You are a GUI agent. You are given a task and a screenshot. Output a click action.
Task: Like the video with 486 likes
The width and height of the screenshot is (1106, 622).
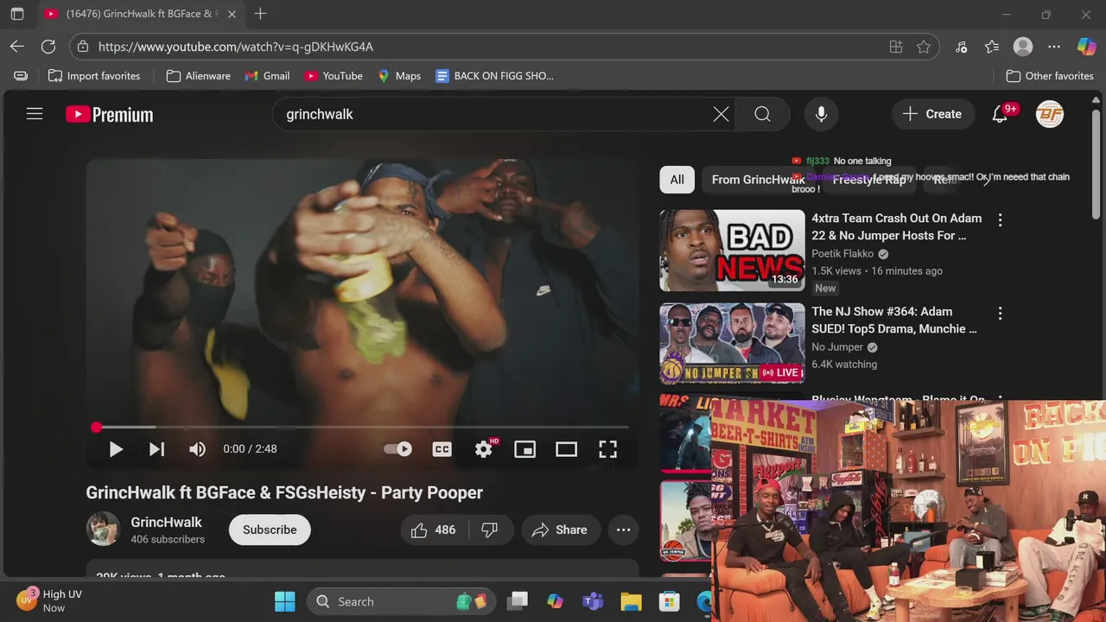point(435,530)
